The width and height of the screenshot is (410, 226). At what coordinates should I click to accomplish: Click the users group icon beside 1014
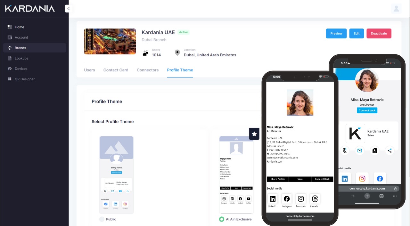point(145,53)
